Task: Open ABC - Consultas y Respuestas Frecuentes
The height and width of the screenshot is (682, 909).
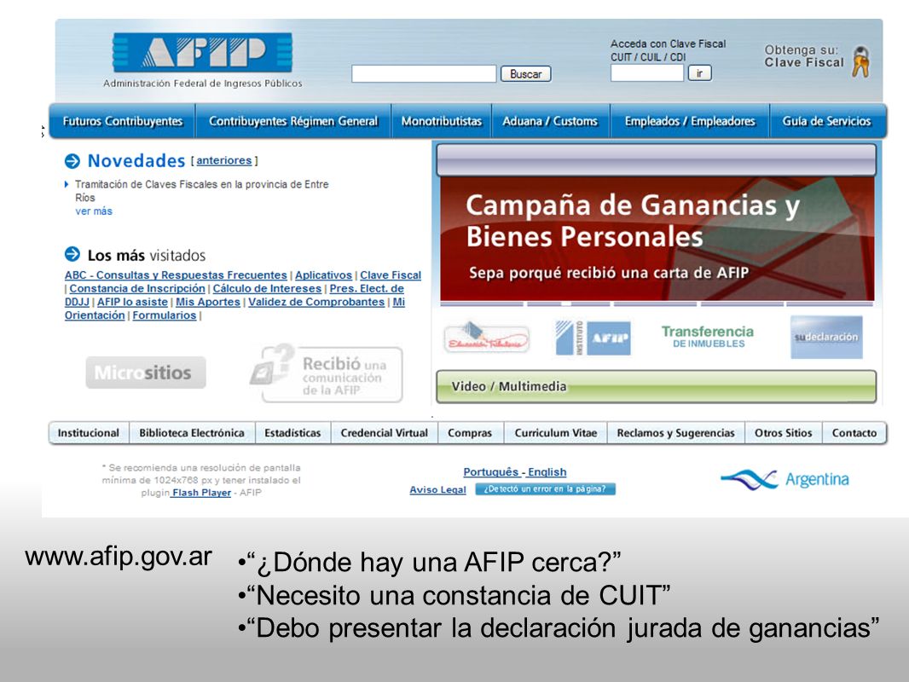Action: tap(176, 275)
